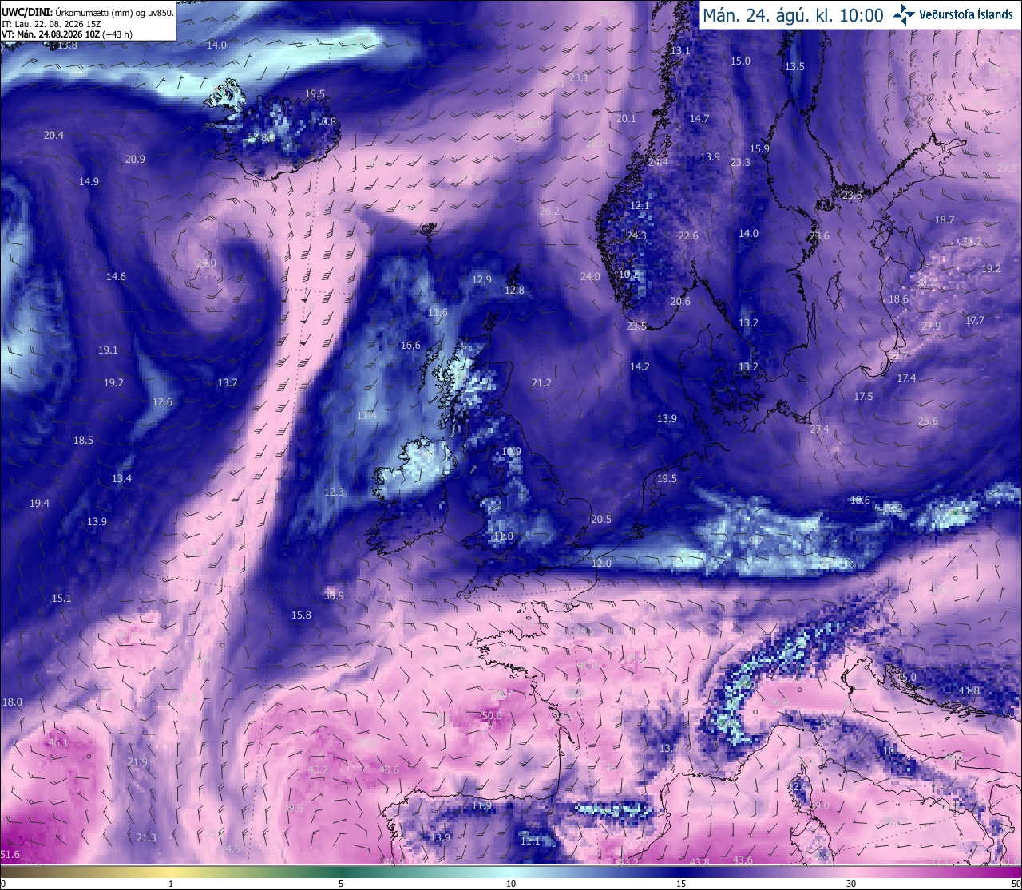Click the 26.2 value west of Norway

(549, 212)
